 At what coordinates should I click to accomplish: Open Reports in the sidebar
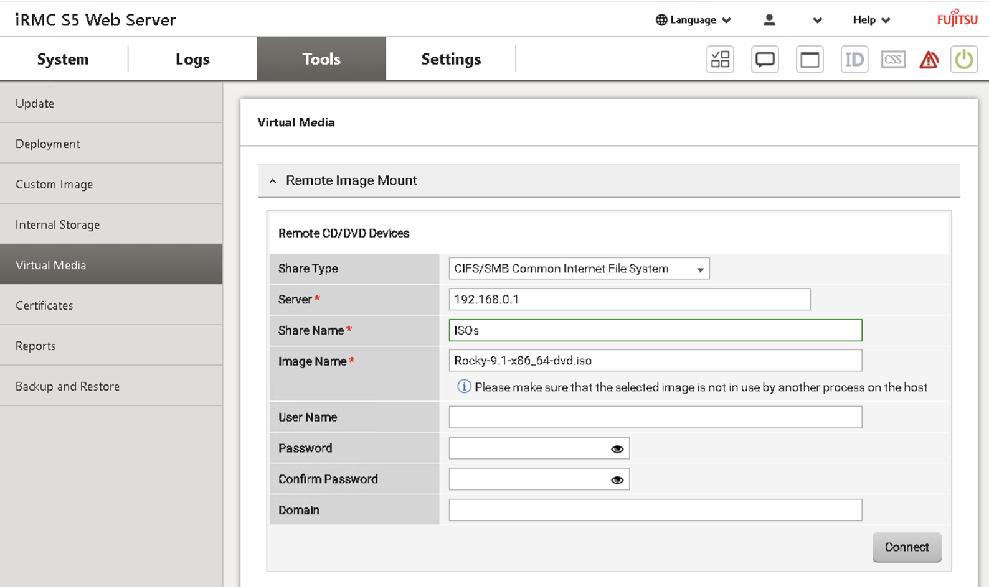111,346
